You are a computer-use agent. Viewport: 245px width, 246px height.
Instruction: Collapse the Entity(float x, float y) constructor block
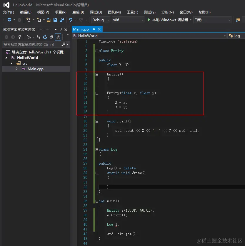[x=97, y=93]
